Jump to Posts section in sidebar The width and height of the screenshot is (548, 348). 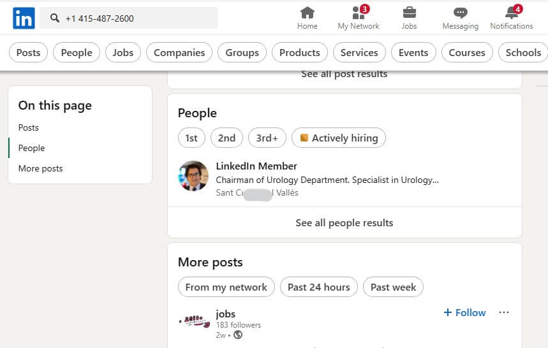click(x=28, y=127)
